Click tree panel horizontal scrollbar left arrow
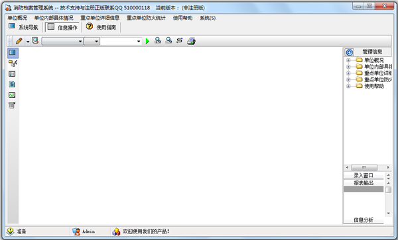 point(347,167)
